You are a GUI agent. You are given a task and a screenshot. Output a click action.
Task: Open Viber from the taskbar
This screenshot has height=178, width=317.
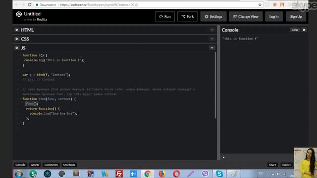click(x=205, y=174)
